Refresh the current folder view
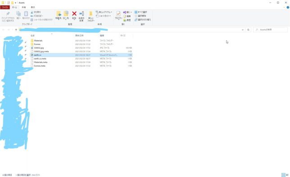Image resolution: width=290 pixels, height=177 pixels. [248, 30]
